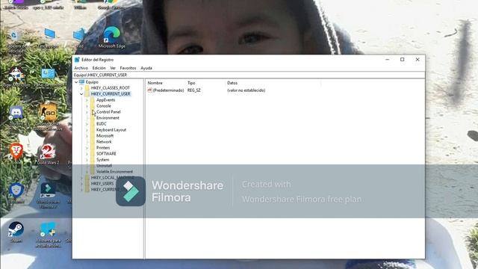Expand the EUDC key arrow
The height and width of the screenshot is (269, 478).
point(87,124)
